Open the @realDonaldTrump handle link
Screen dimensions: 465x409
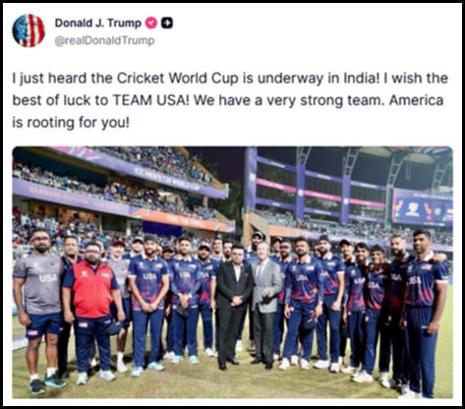104,41
